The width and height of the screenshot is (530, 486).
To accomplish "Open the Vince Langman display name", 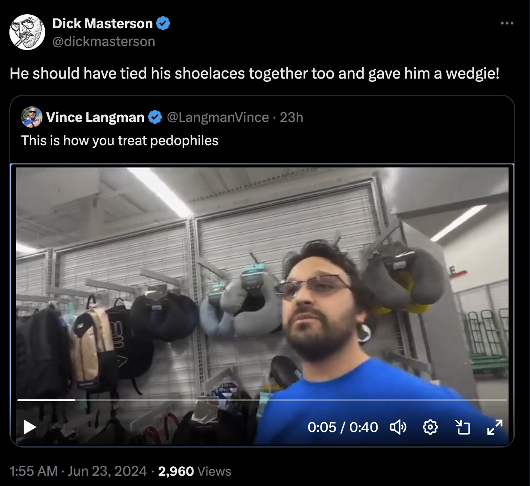I will 95,117.
